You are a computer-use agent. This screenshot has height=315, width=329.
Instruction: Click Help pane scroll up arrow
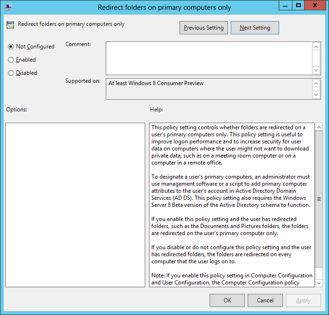click(x=319, y=127)
